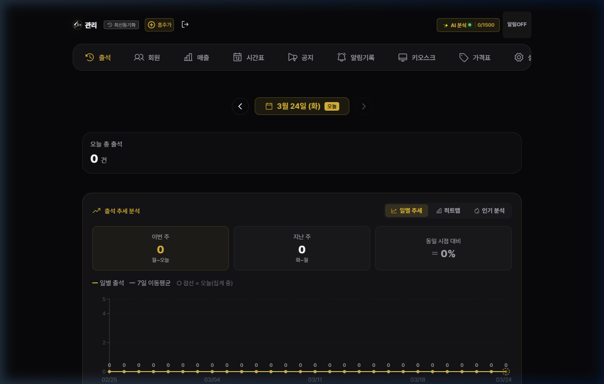Click the dotted today point at 03/24
This screenshot has height=384, width=604.
tap(506, 372)
